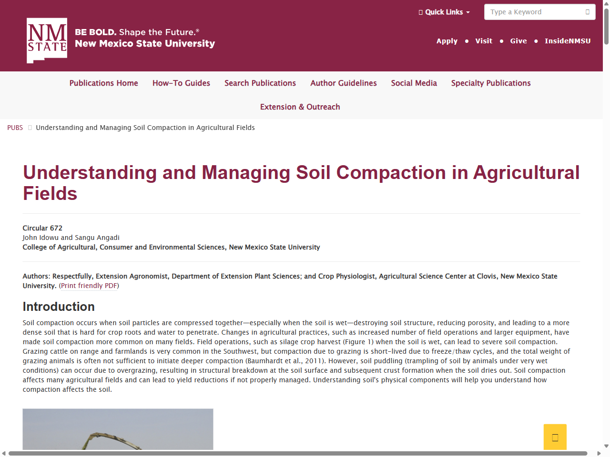Click the icon beside Quick Links
Screen dimensions: 610x457
click(x=420, y=12)
